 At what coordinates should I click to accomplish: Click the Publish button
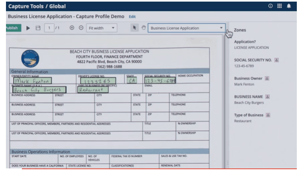point(12,28)
